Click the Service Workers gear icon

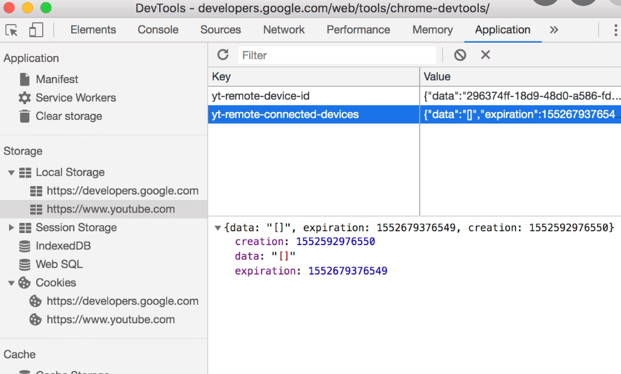tap(25, 98)
